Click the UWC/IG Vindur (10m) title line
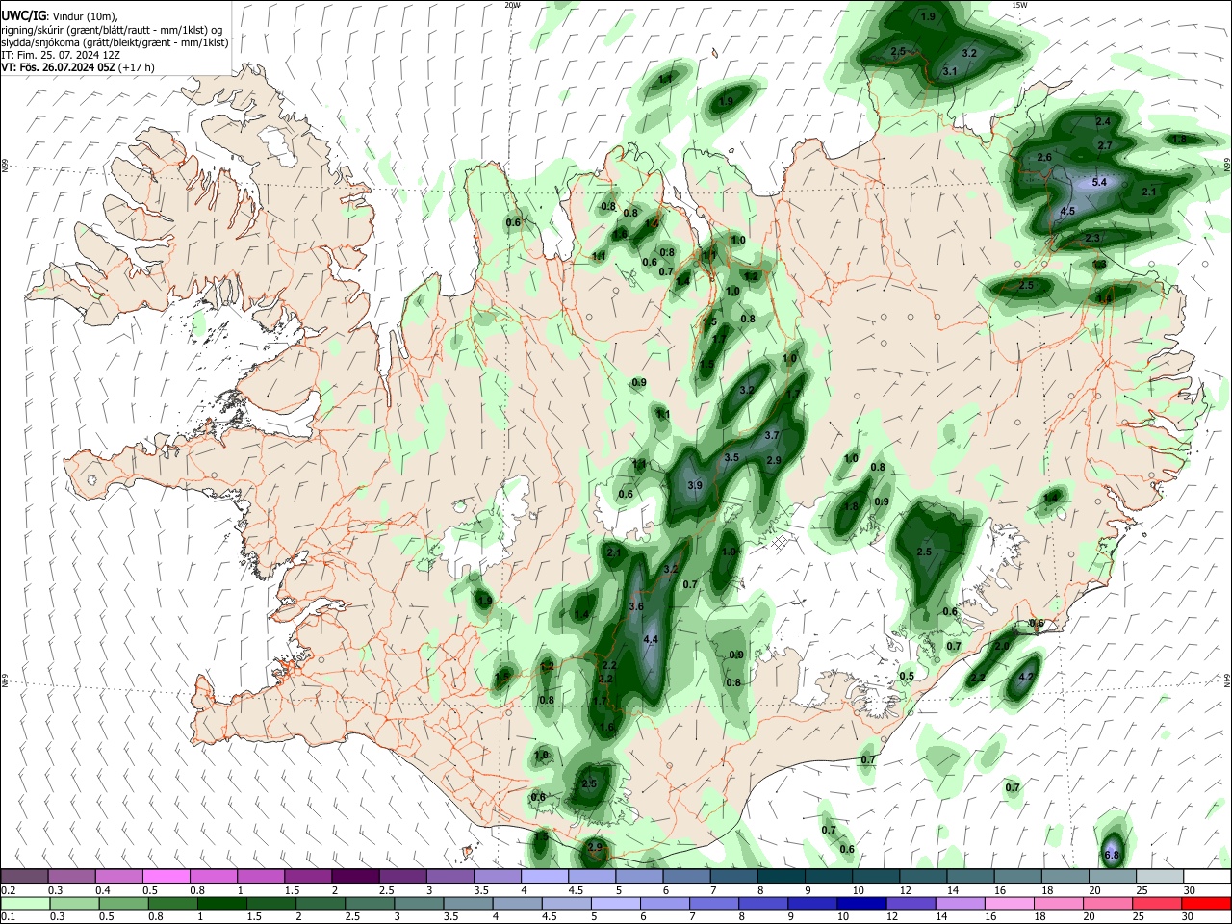This screenshot has height=924, width=1232. 60,15
